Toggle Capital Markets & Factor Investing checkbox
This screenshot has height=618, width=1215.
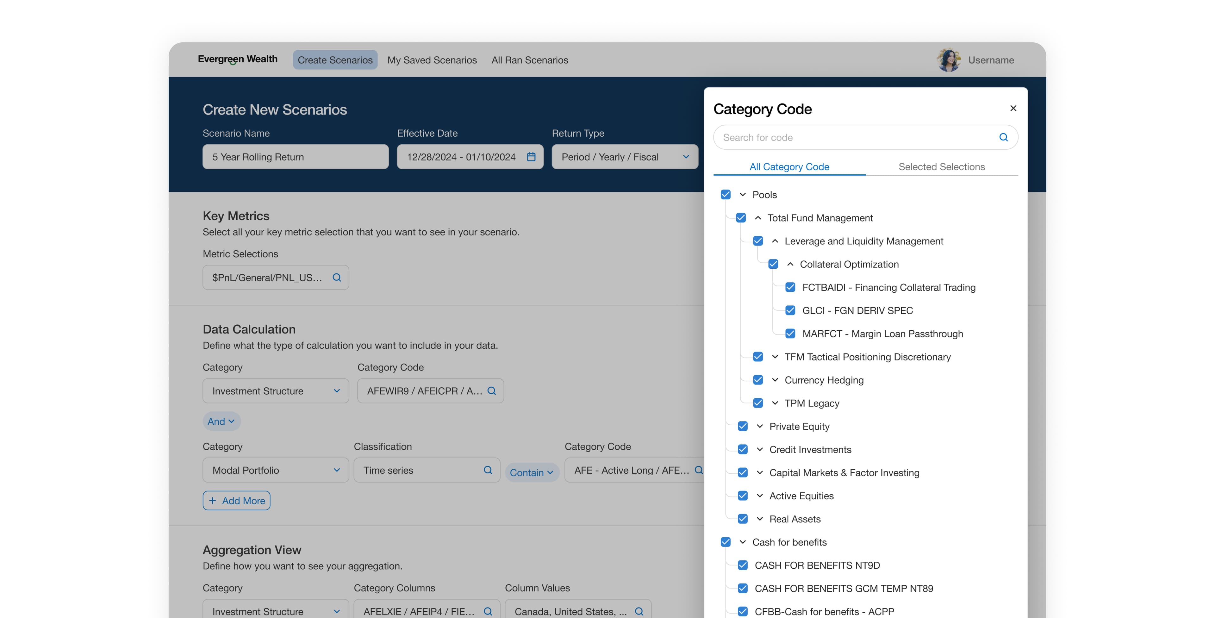pyautogui.click(x=743, y=472)
